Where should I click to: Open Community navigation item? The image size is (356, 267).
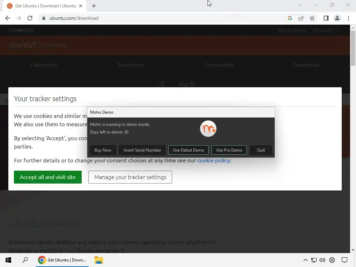pyautogui.click(x=219, y=65)
